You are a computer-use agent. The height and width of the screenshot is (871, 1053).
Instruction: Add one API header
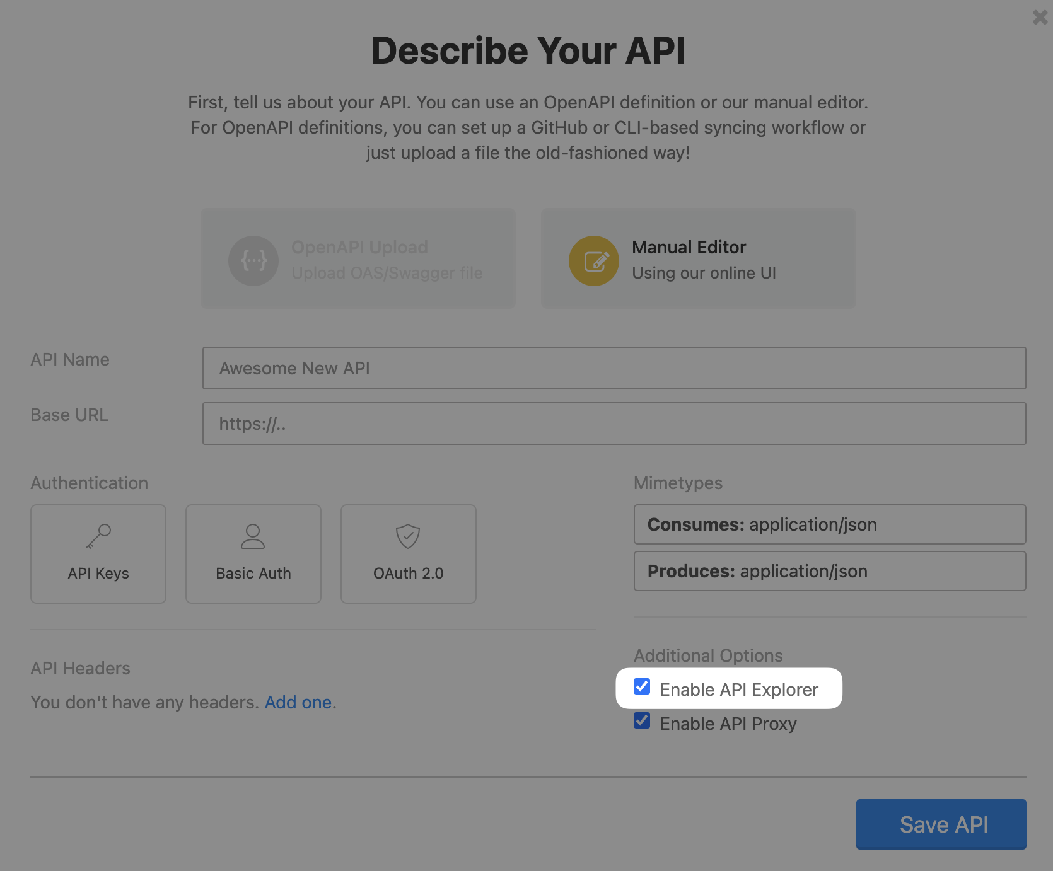298,702
